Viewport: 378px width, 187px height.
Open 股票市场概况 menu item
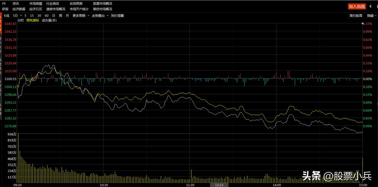[x=103, y=4]
